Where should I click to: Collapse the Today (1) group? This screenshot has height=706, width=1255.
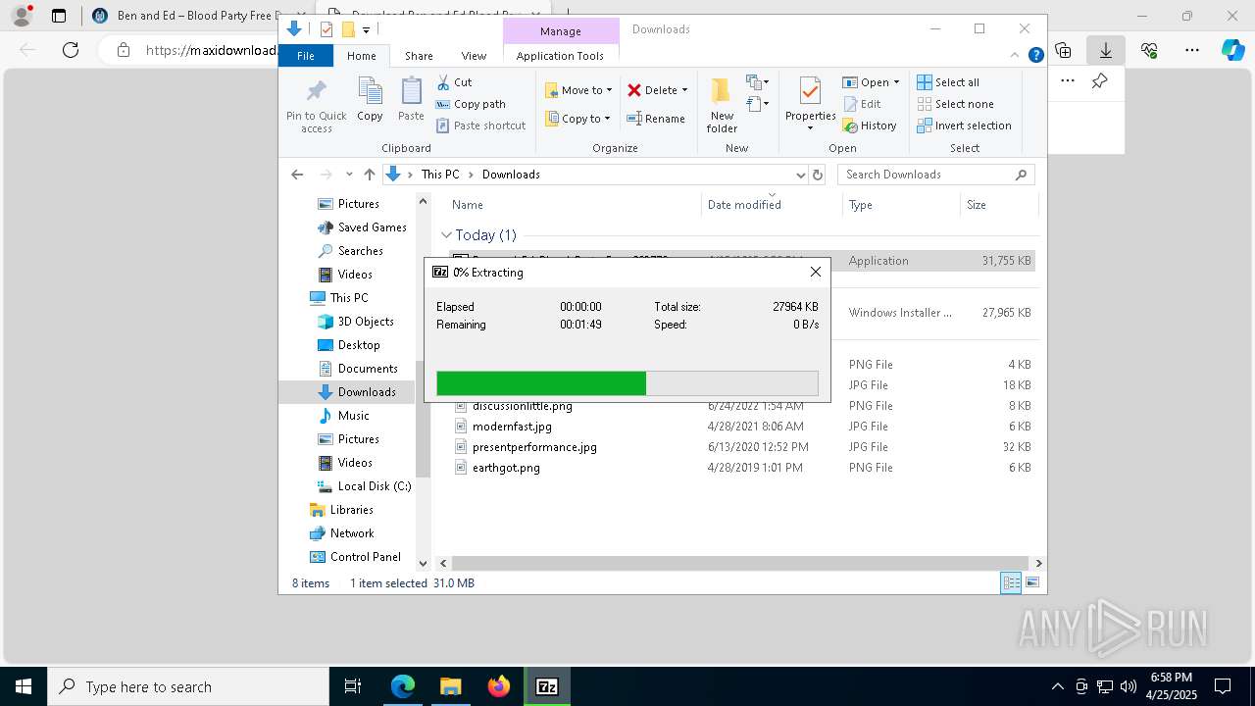click(446, 235)
